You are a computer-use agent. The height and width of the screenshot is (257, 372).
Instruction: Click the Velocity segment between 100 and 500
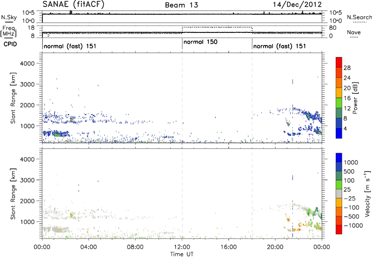339,176
